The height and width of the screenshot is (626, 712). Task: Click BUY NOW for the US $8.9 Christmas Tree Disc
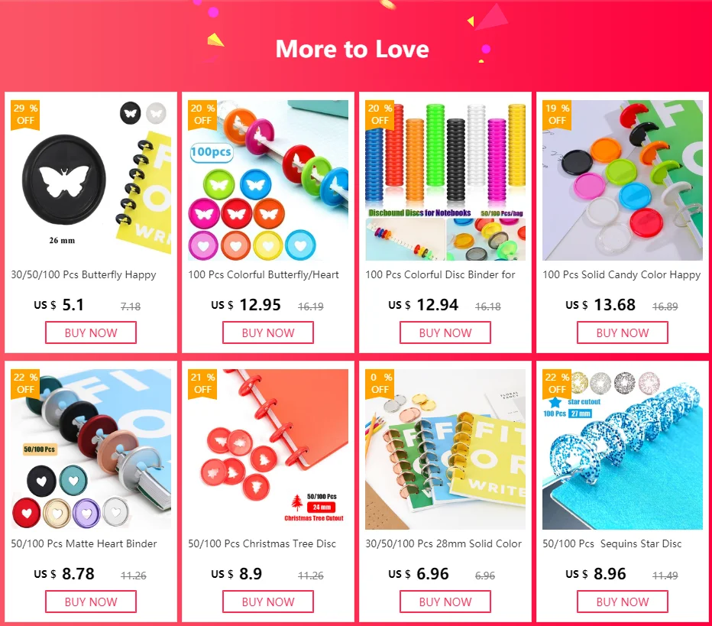coord(268,602)
